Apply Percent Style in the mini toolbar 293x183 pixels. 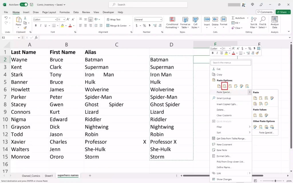point(250,48)
